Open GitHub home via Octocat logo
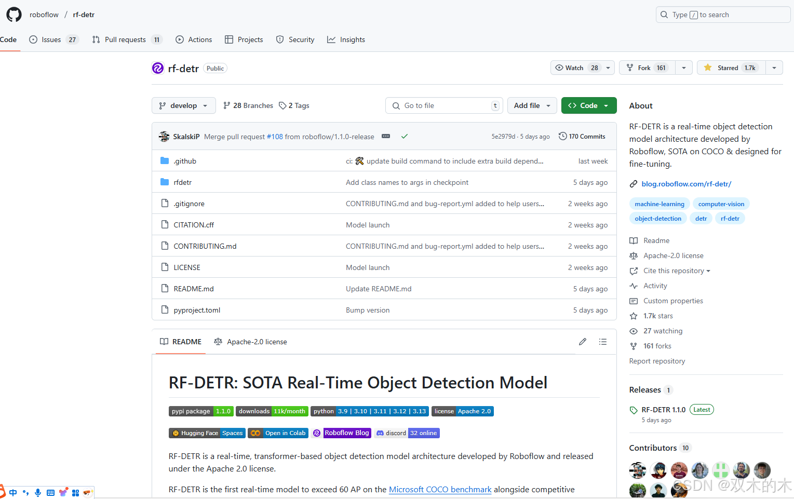 tap(14, 15)
